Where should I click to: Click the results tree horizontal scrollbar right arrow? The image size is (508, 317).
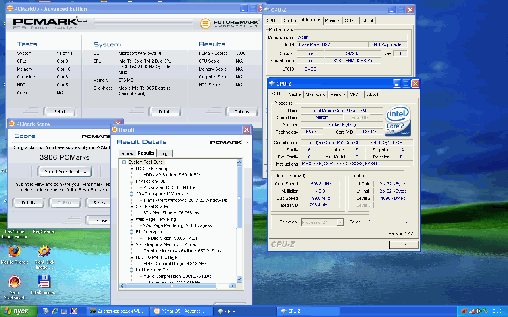coord(233,286)
